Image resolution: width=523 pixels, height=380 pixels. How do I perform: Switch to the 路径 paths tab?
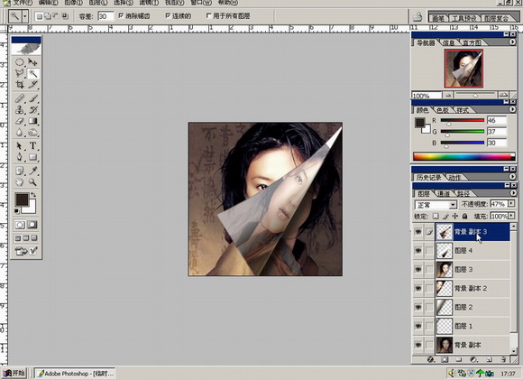(463, 194)
